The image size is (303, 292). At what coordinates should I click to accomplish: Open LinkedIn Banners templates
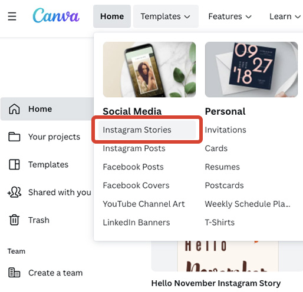pos(136,223)
